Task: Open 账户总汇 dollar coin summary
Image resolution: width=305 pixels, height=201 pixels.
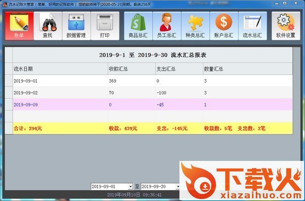Action: [224, 26]
